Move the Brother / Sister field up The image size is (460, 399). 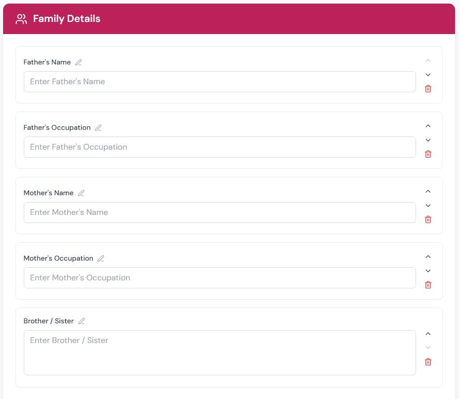point(428,333)
